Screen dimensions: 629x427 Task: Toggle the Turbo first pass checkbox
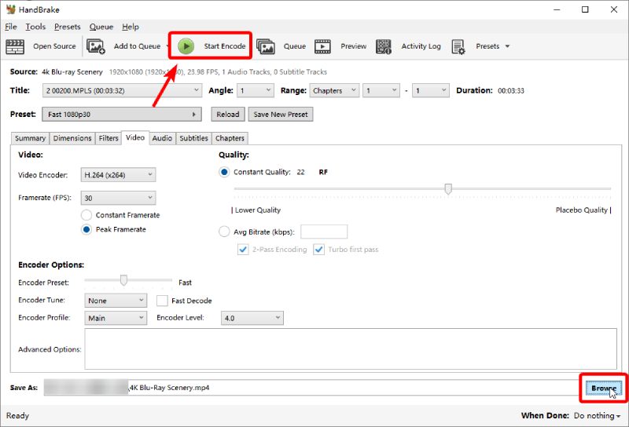[x=318, y=250]
